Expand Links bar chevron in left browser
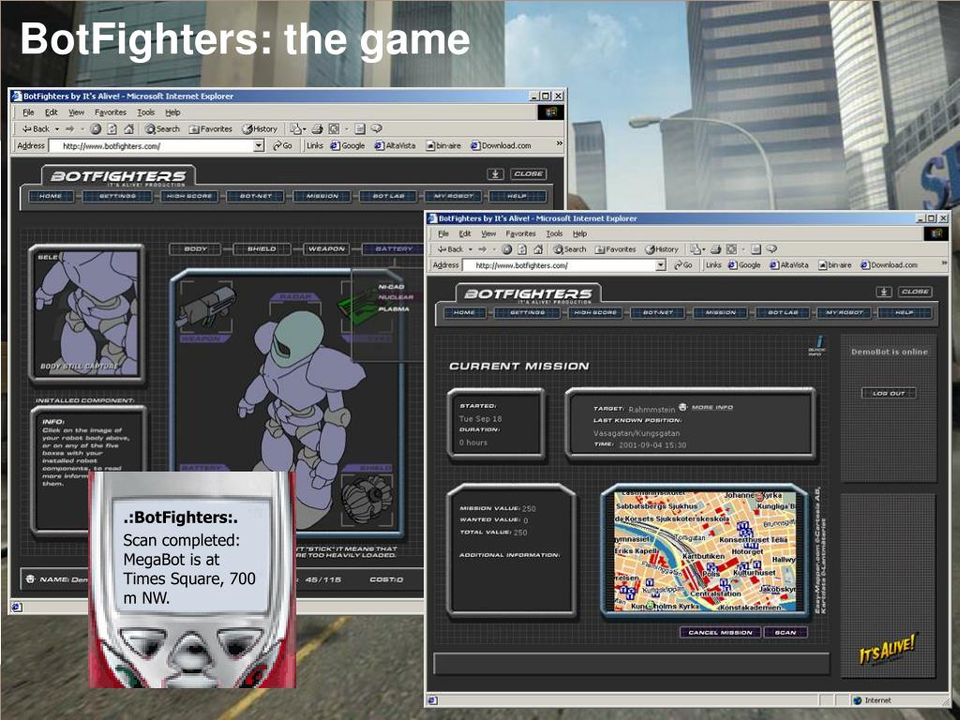Screen dimensions: 960x720 click(x=559, y=143)
